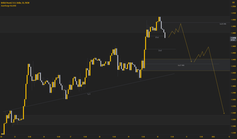Viewport: 237px width, 139px height.
Task: Select the 0x25 IMB annotation text
Action: click(223, 24)
